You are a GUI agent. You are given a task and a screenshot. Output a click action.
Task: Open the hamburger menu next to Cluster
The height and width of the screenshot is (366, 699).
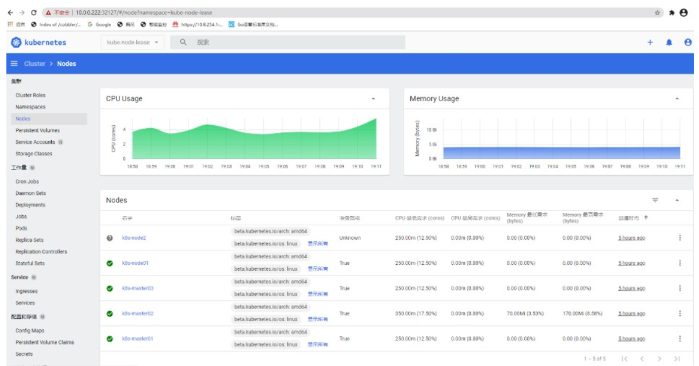pyautogui.click(x=14, y=63)
